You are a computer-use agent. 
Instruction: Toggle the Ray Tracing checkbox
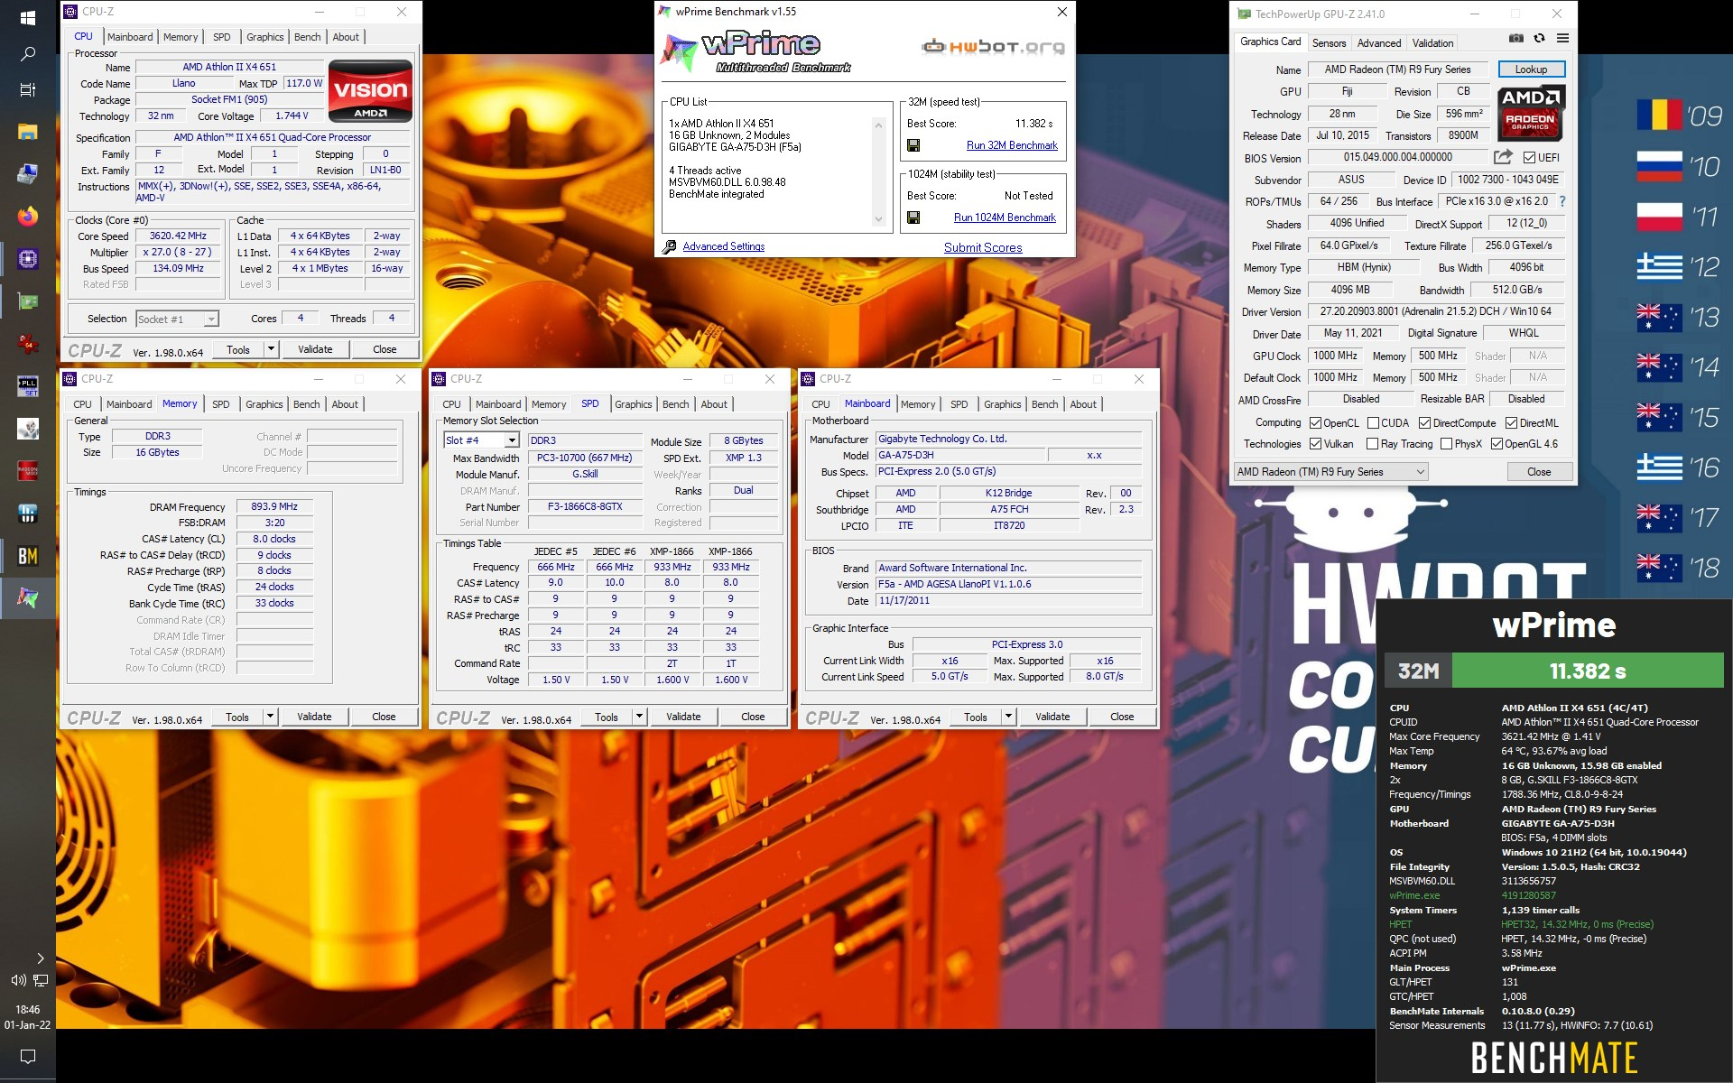(x=1373, y=444)
